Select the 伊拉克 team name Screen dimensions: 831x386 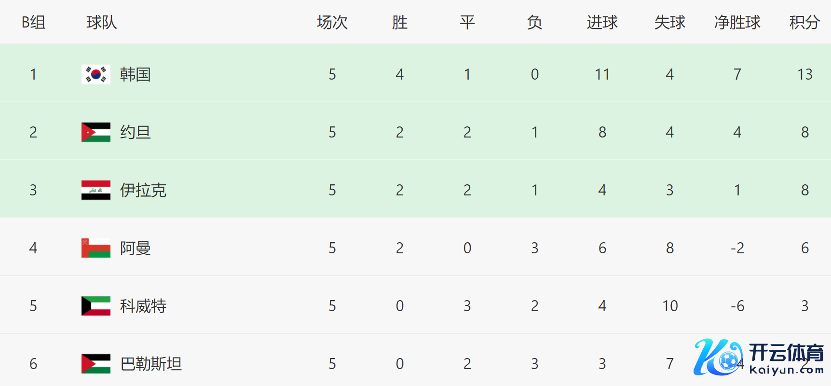point(143,190)
